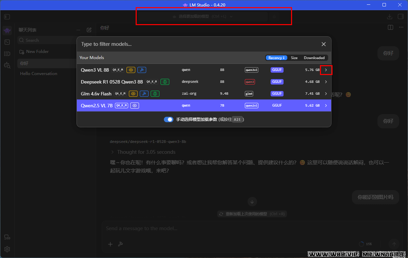
Task: Click the scroll-to-bottom arrow button in chat
Action: [252, 202]
